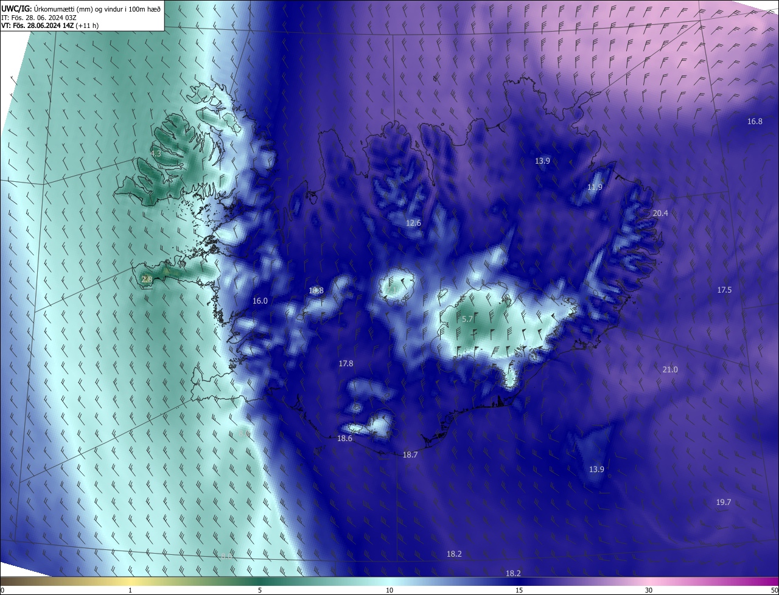Click the value label 19.7

pos(723,502)
